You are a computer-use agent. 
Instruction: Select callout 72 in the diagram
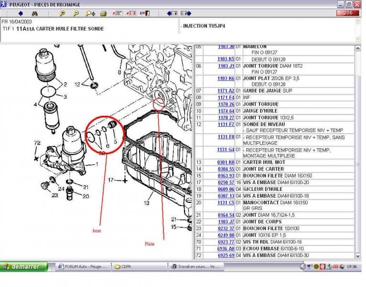[37, 143]
